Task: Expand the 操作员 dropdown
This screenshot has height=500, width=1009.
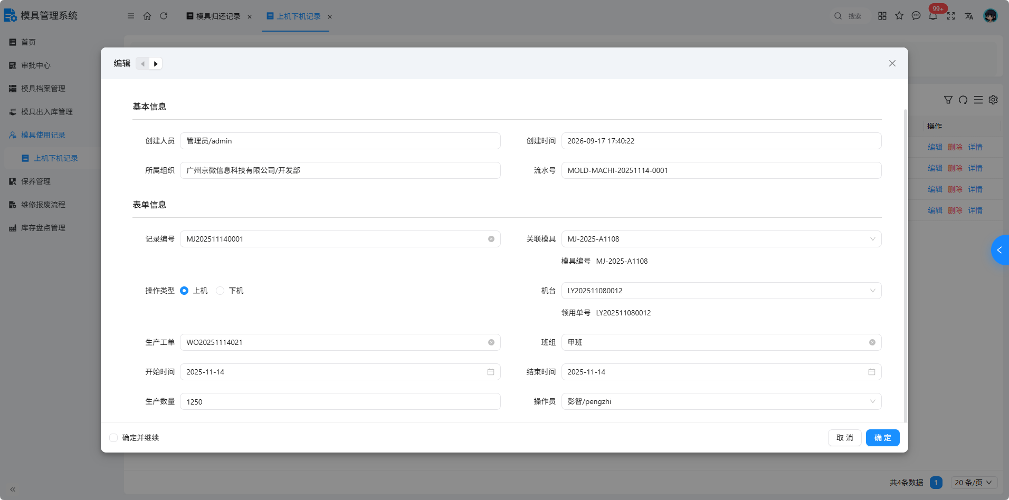Action: [721, 401]
